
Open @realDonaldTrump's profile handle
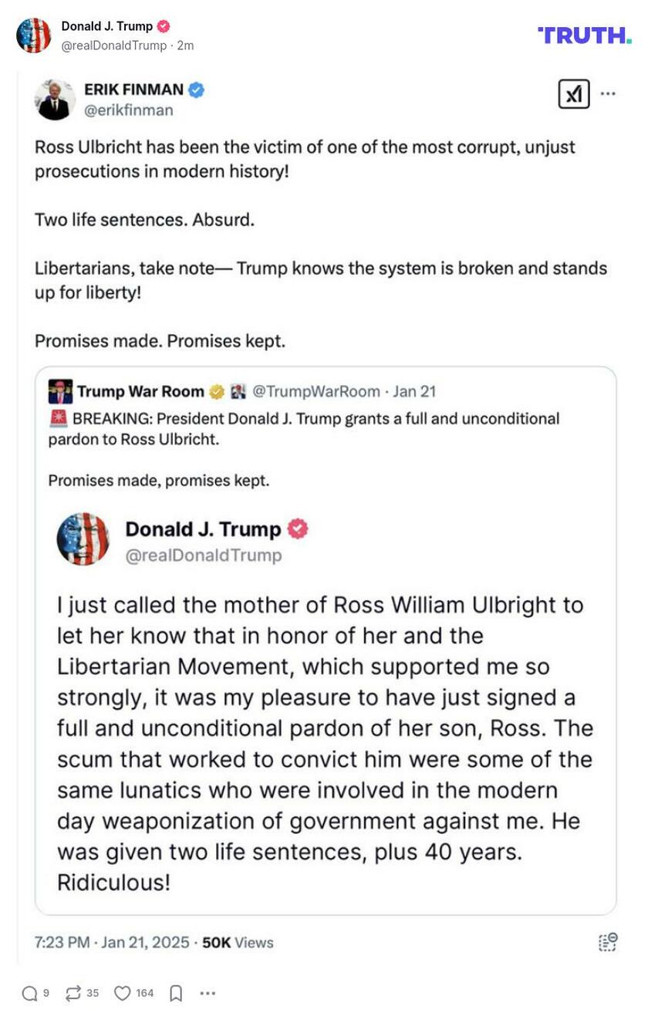[113, 45]
